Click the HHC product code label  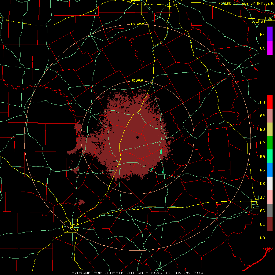coord(268,18)
